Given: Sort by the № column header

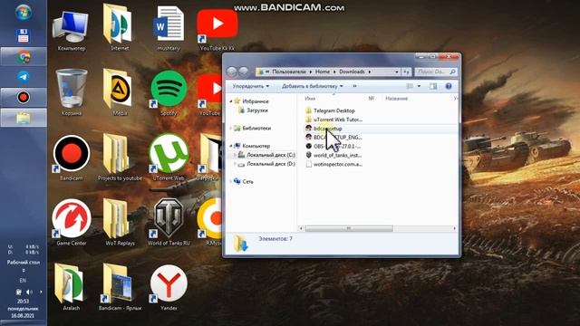Looking at the screenshot, I should click(x=371, y=99).
